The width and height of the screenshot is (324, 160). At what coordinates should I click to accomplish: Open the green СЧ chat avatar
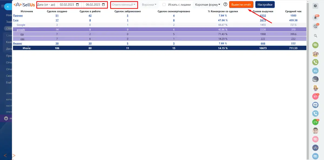click(x=315, y=122)
